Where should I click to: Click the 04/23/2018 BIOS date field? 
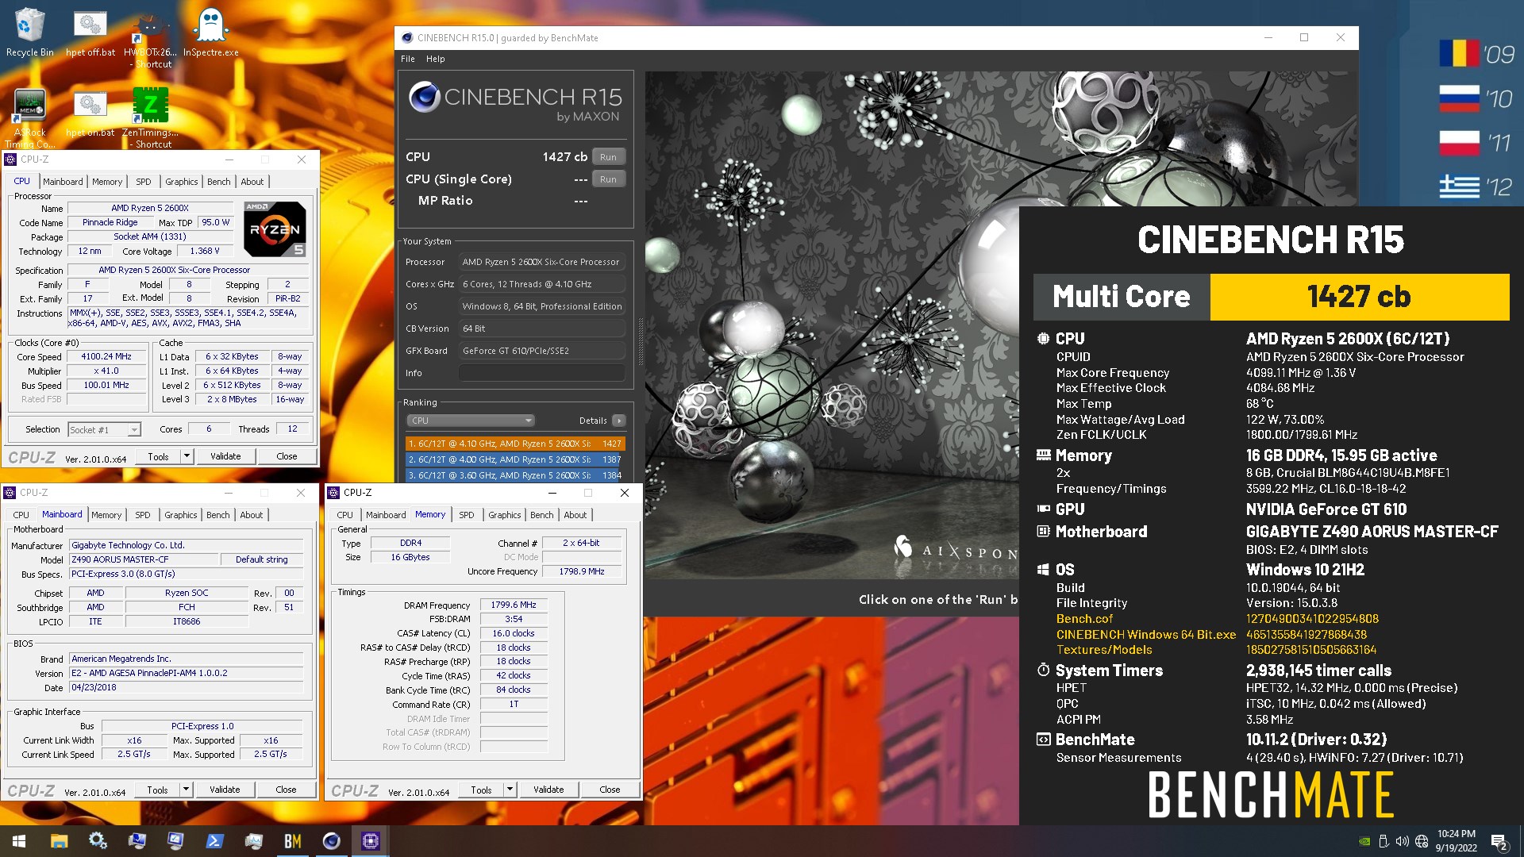tap(187, 687)
